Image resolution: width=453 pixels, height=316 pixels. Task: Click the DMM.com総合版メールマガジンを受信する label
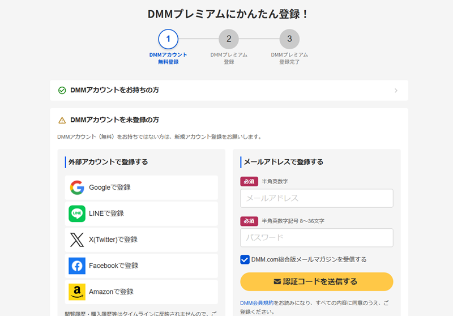coord(309,259)
